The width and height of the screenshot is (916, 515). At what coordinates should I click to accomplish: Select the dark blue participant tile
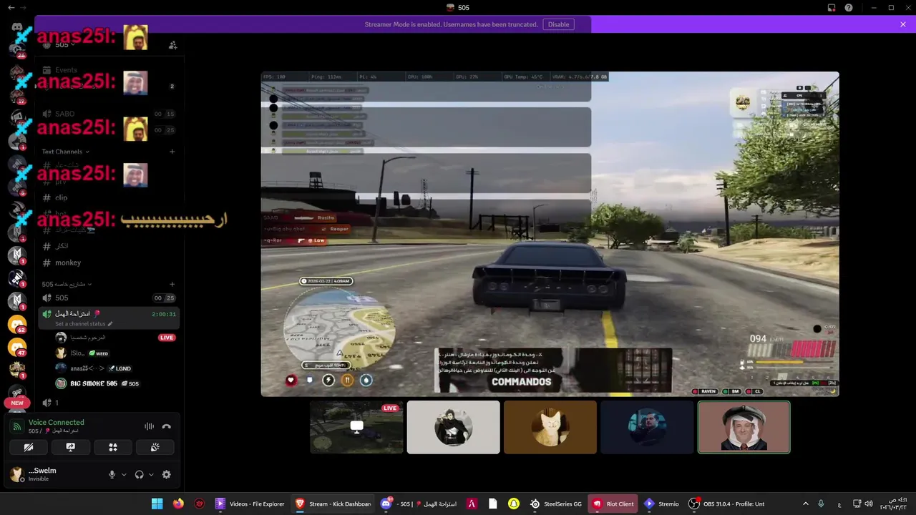click(647, 427)
